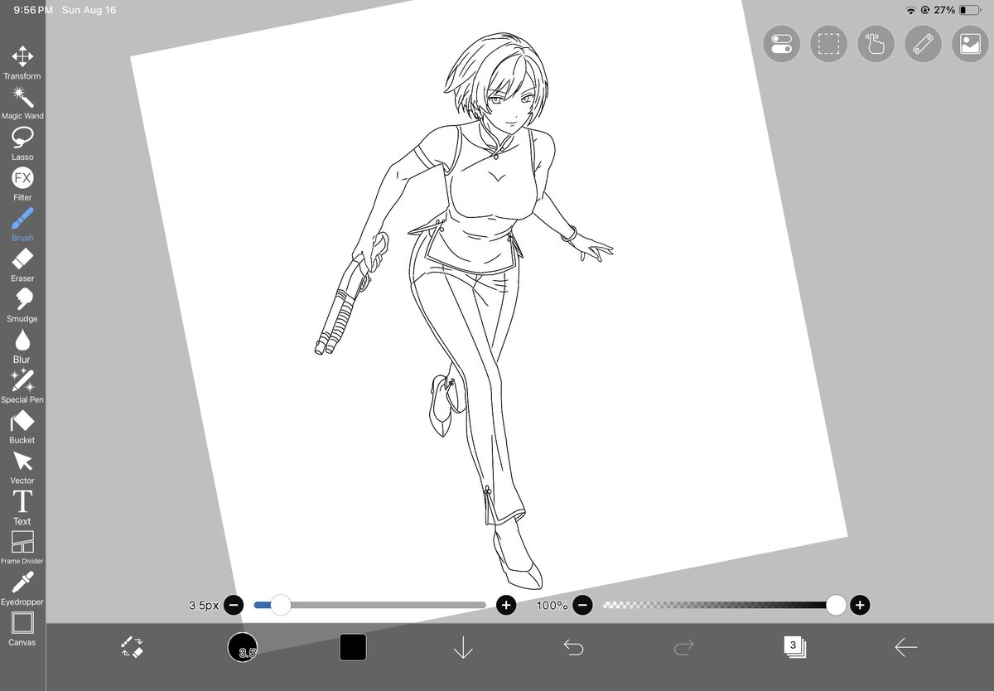Image resolution: width=994 pixels, height=691 pixels.
Task: Open the ruler tool button
Action: click(923, 44)
